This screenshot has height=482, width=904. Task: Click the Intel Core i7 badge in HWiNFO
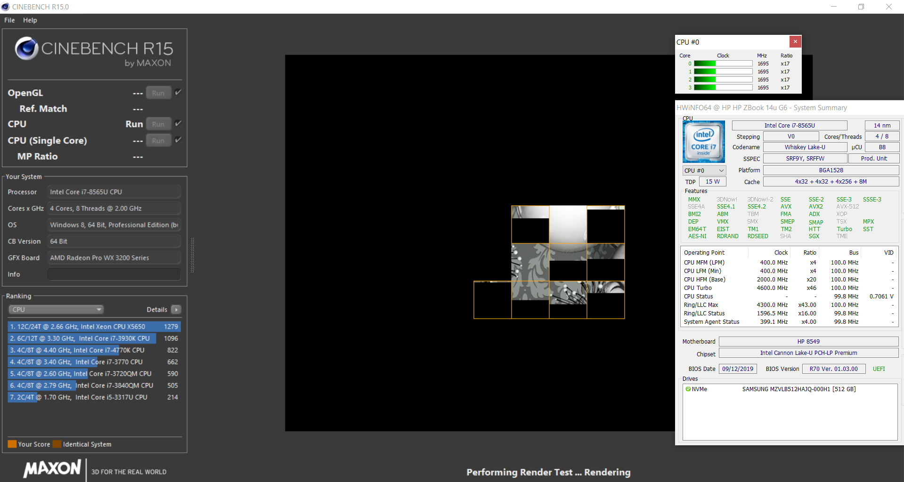704,142
